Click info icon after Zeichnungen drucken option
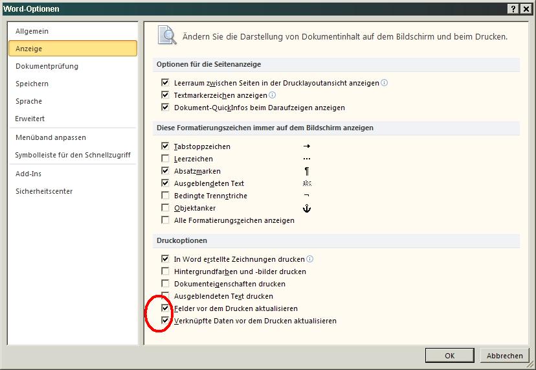536x370 pixels. coord(310,259)
